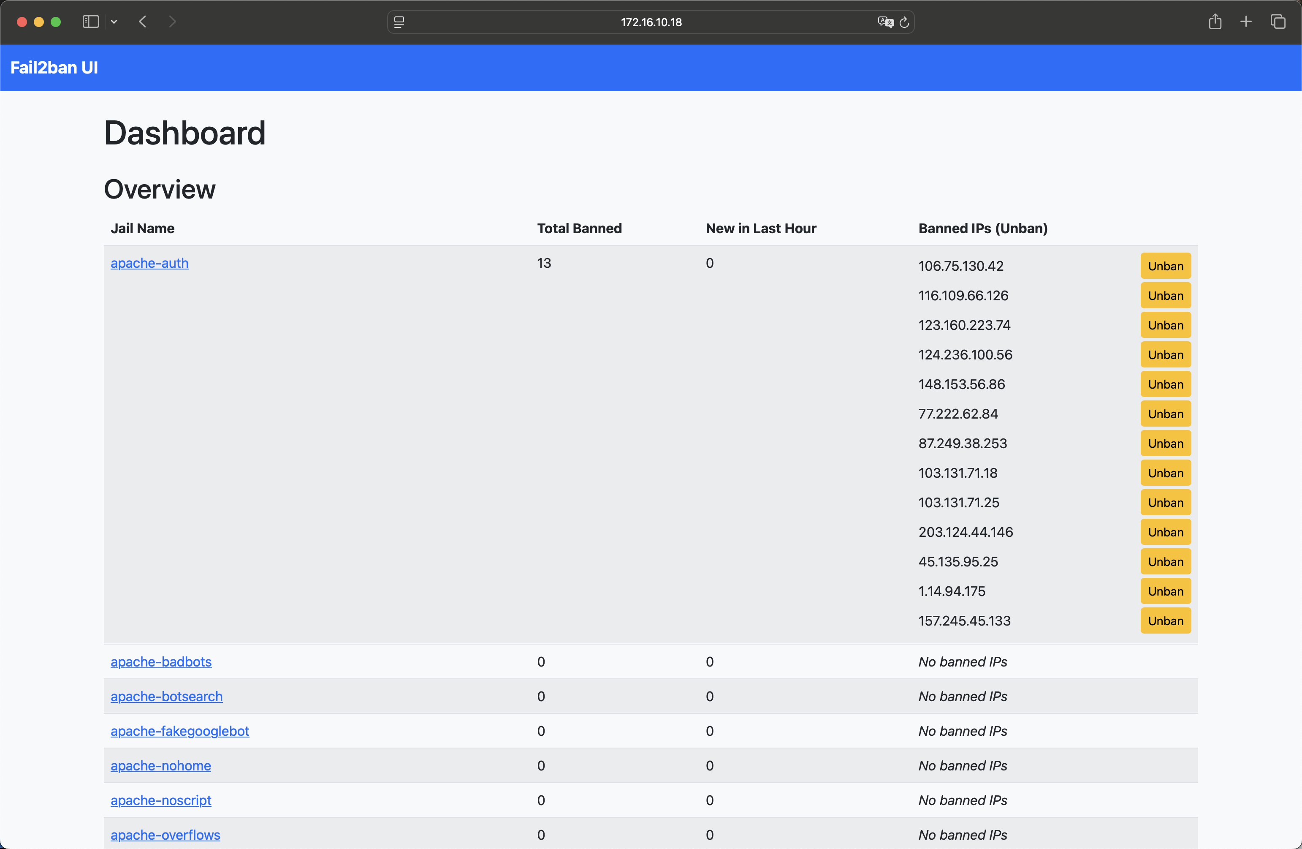Open the apache-fakegooglebot jail link

(x=179, y=731)
